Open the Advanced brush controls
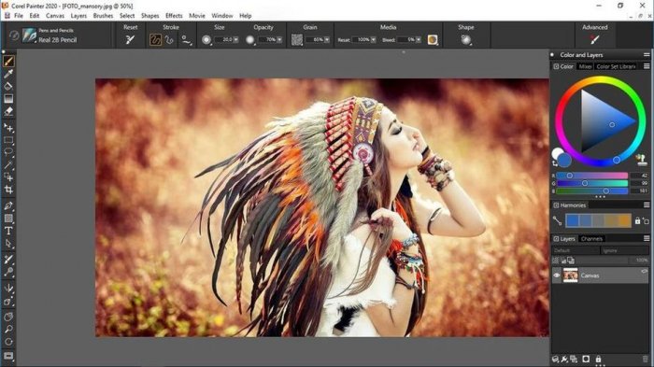 coord(595,39)
